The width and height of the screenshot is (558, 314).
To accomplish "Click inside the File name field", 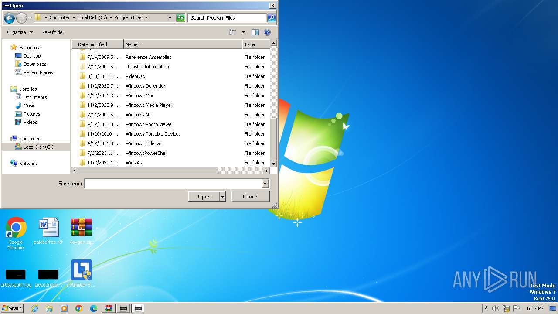I will 174,184.
